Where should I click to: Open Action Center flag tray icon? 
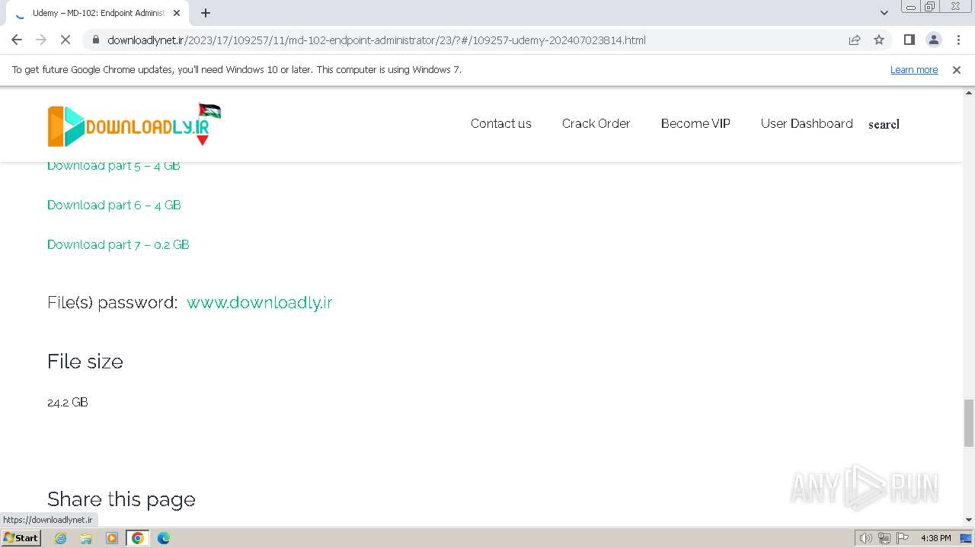902,538
